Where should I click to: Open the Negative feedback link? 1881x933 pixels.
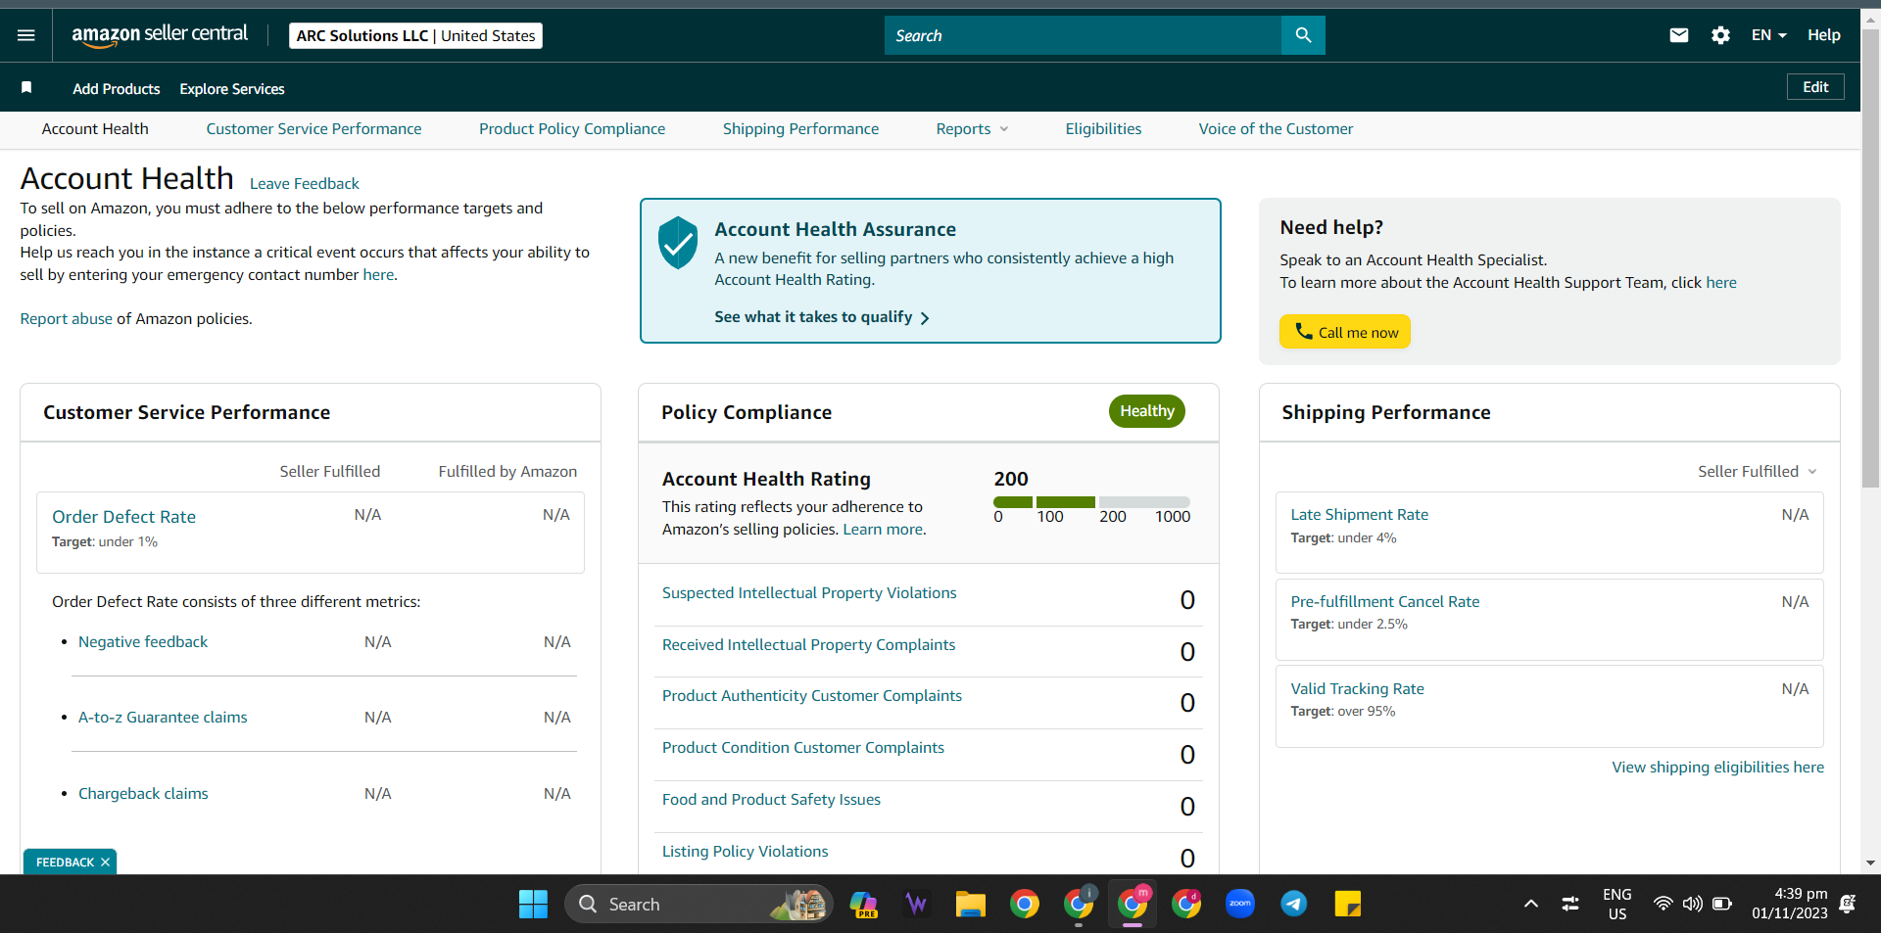(143, 642)
